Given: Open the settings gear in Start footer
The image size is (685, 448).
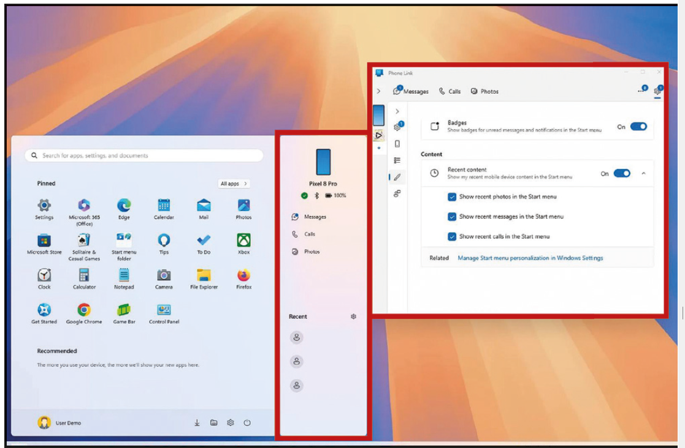Looking at the screenshot, I should pyautogui.click(x=230, y=422).
